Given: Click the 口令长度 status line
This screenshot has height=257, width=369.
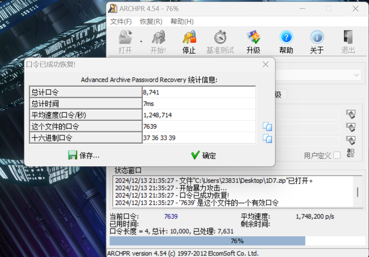Looking at the screenshot, I should pos(172,231).
